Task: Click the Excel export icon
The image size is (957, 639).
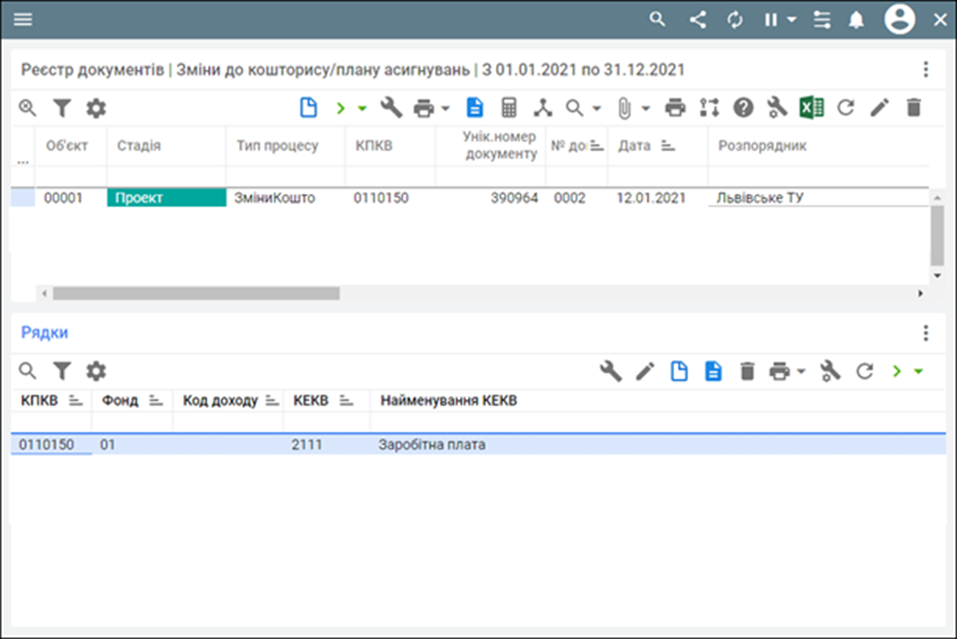Action: 812,107
